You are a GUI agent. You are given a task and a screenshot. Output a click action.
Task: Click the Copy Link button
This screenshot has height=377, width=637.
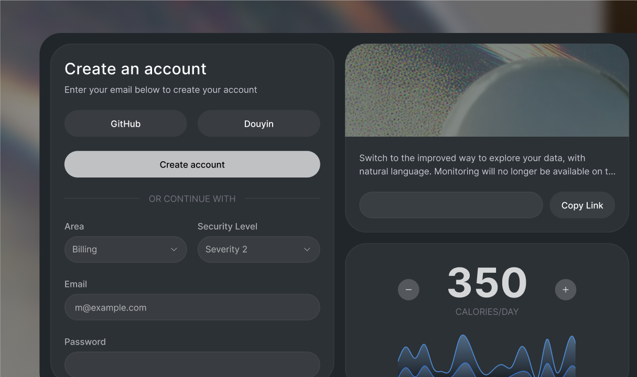click(x=582, y=205)
